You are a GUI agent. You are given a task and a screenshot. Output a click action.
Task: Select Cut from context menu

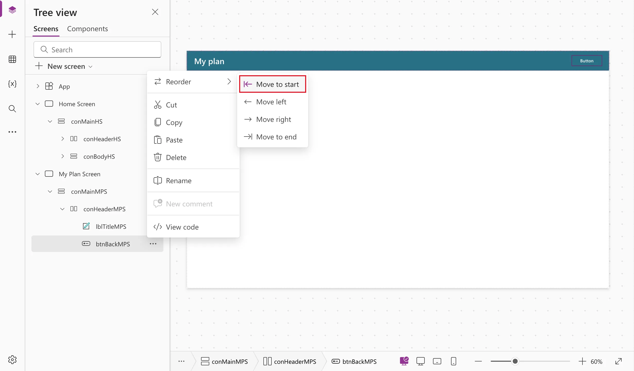pos(193,105)
